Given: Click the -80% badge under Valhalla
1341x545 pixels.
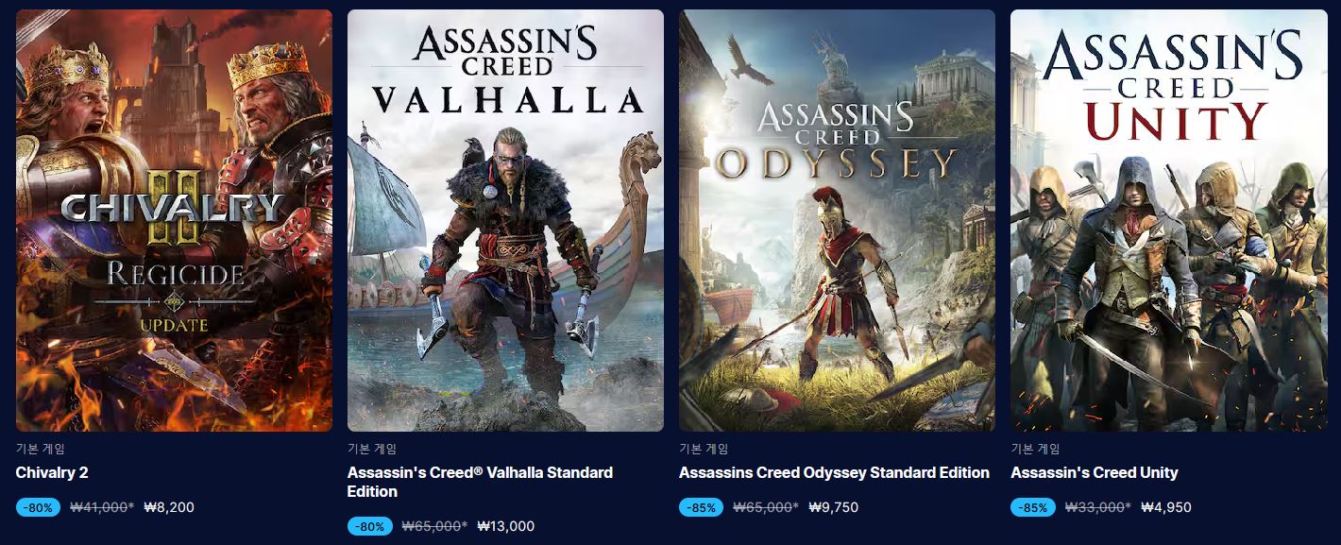Looking at the screenshot, I should [370, 526].
